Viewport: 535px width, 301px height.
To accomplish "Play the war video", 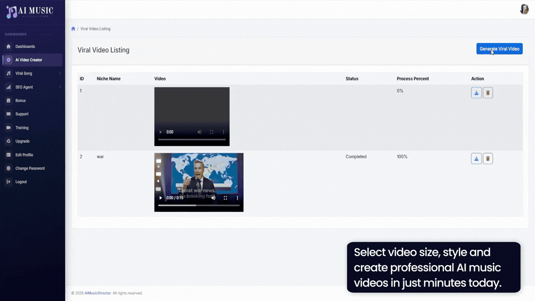I will tap(160, 198).
